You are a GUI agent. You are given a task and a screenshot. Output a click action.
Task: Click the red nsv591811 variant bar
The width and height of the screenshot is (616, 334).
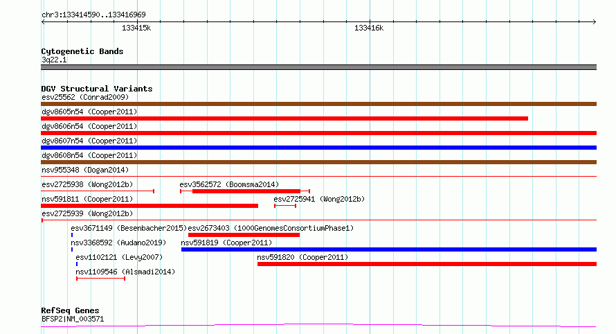(x=150, y=206)
